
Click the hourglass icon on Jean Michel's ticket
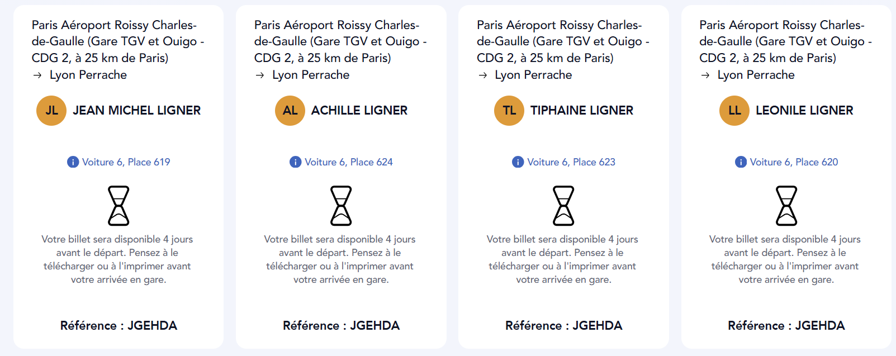[118, 206]
